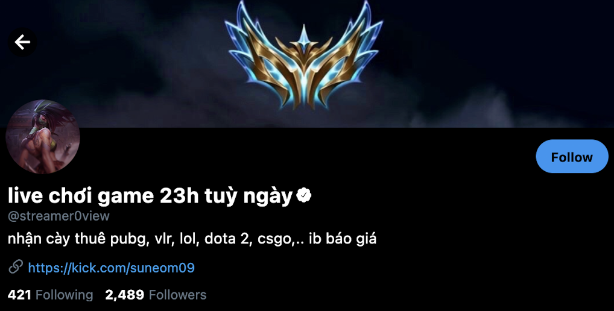Open the round Akali profile avatar
614x311 pixels.
pos(43,137)
